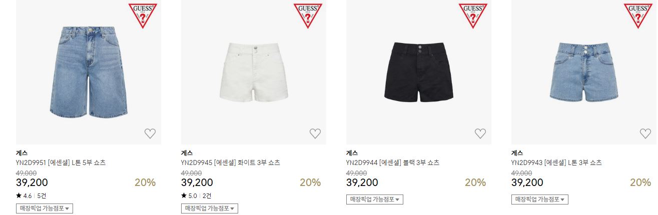This screenshot has width=658, height=215.
Task: Click GUESS logo on long denim shorts
Action: (x=143, y=15)
